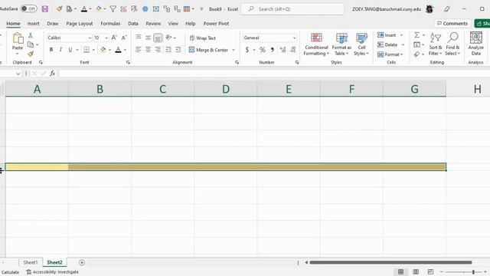This screenshot has height=276, width=490.
Task: Toggle Bold formatting
Action: (x=51, y=50)
